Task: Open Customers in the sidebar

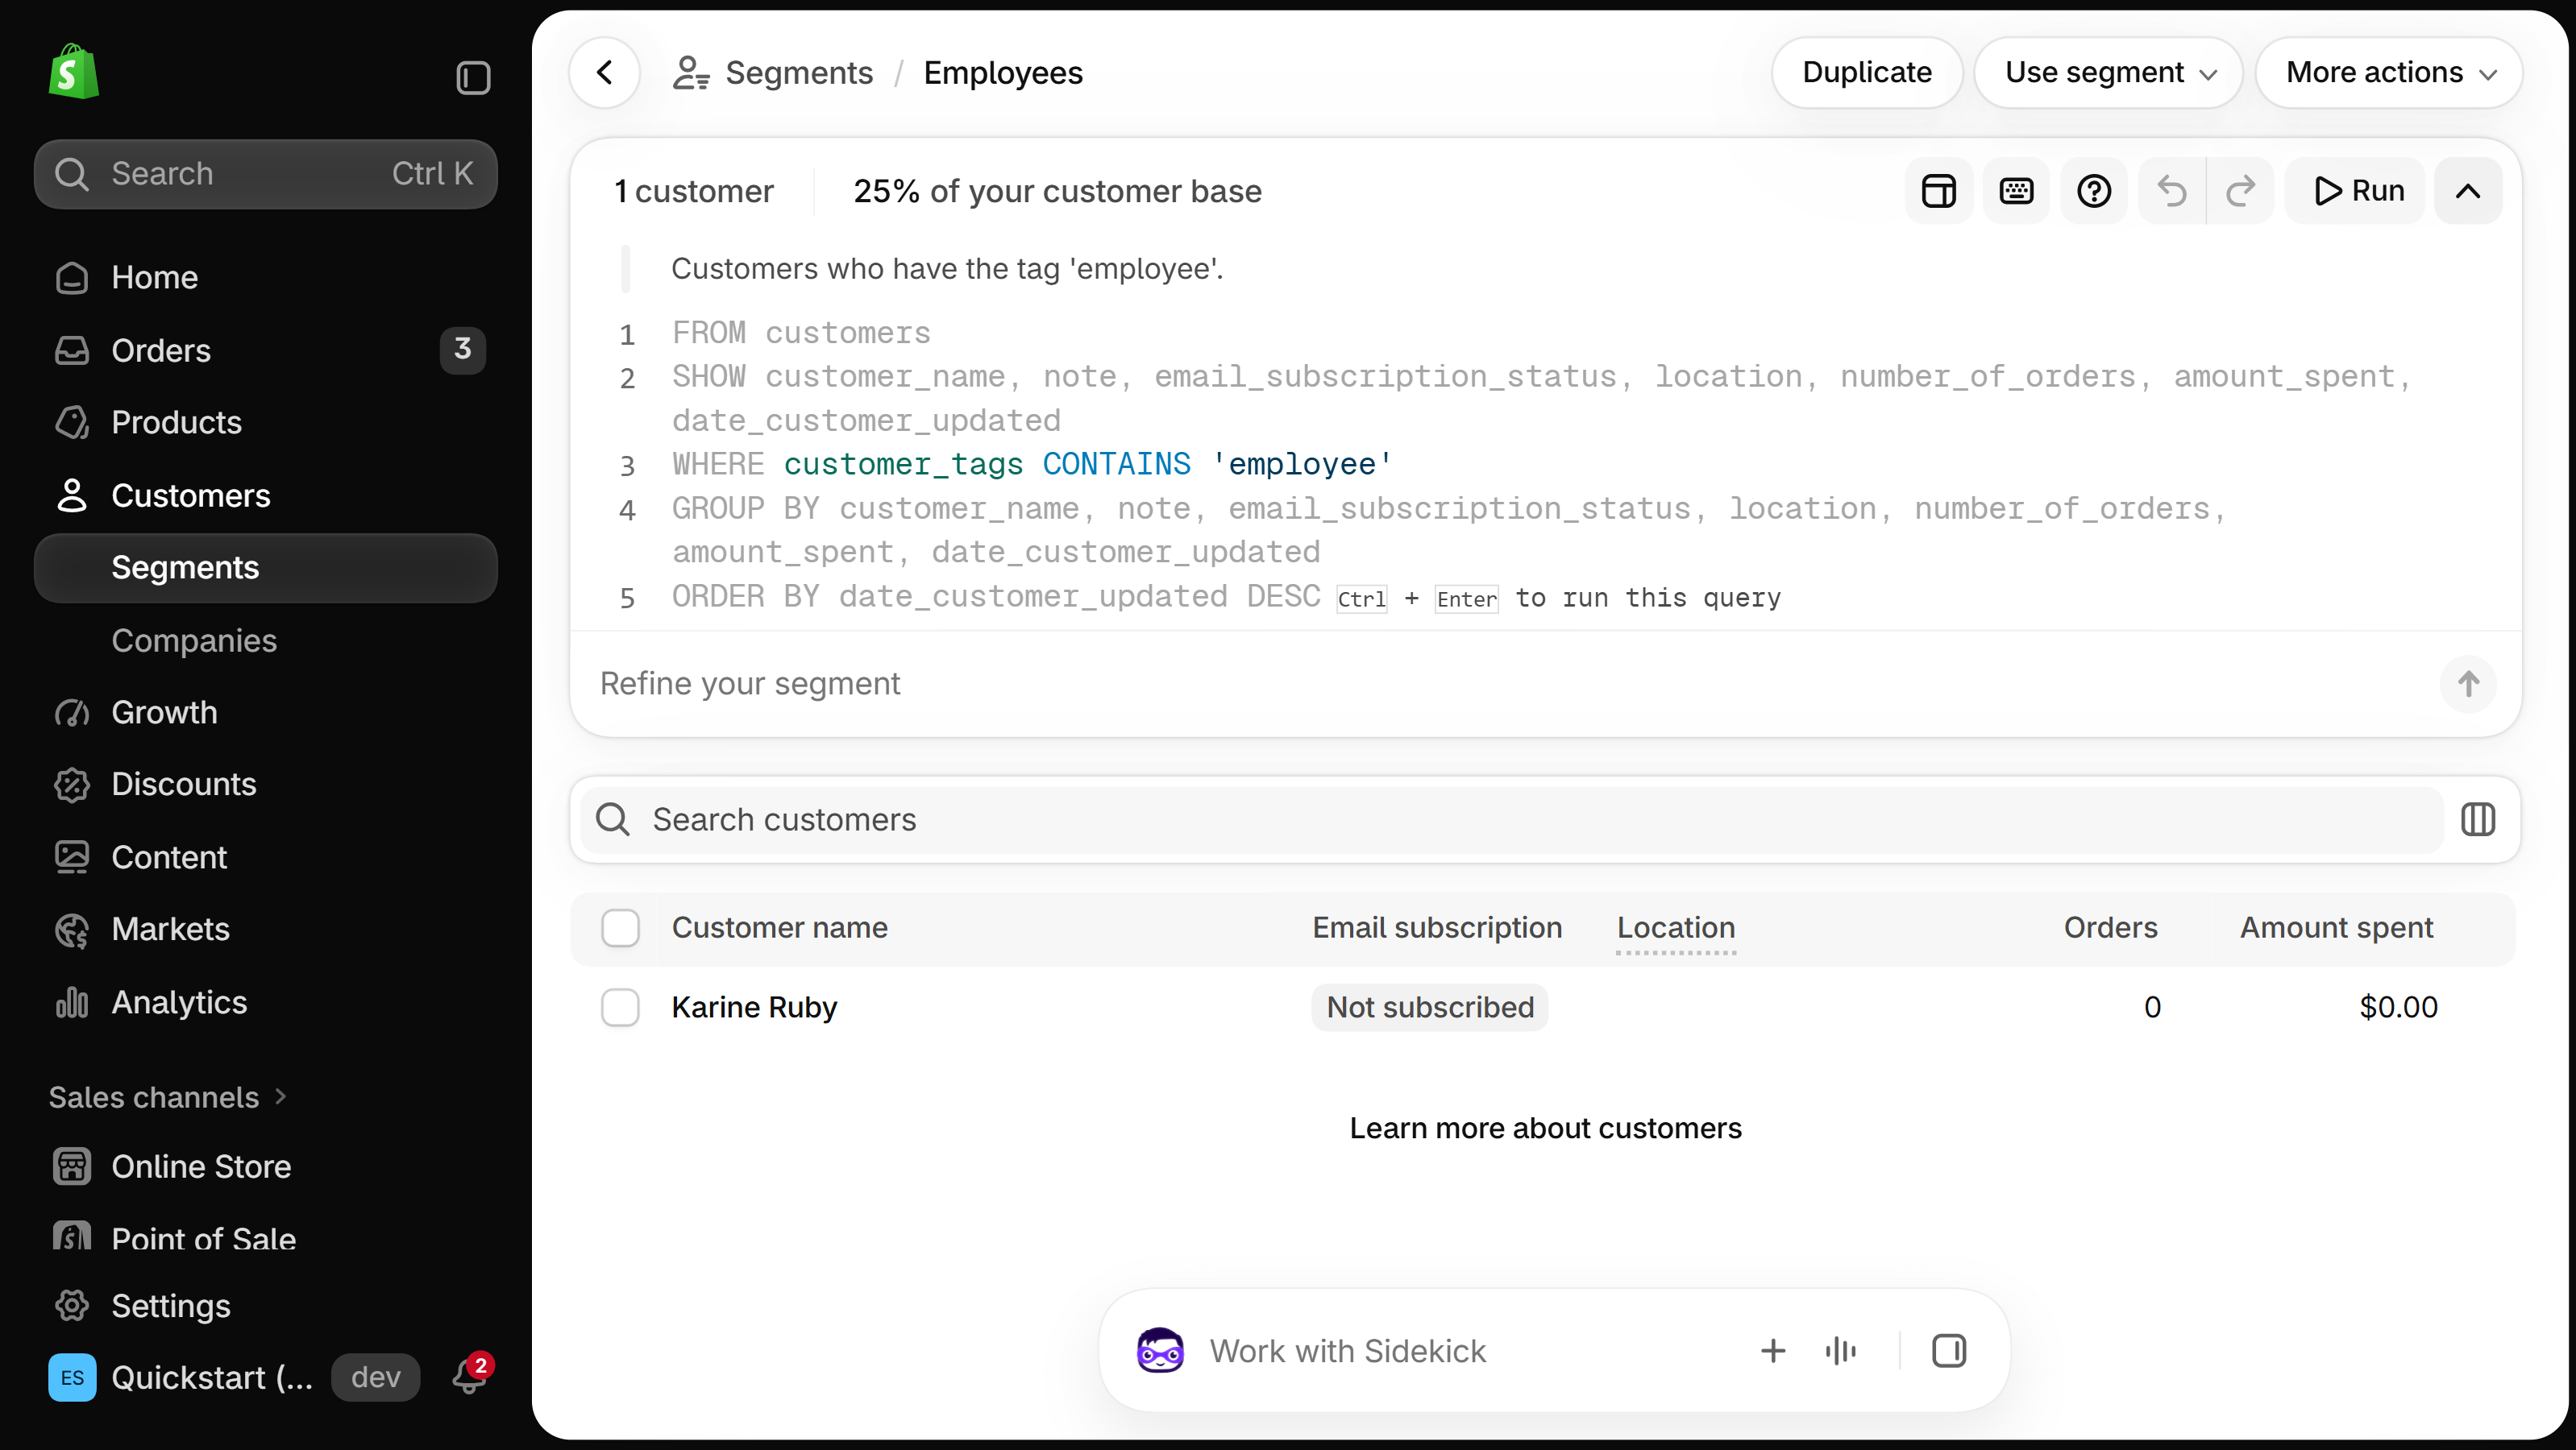Action: 266,495
